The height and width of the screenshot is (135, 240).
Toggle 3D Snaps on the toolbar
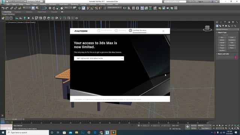(x=88, y=8)
